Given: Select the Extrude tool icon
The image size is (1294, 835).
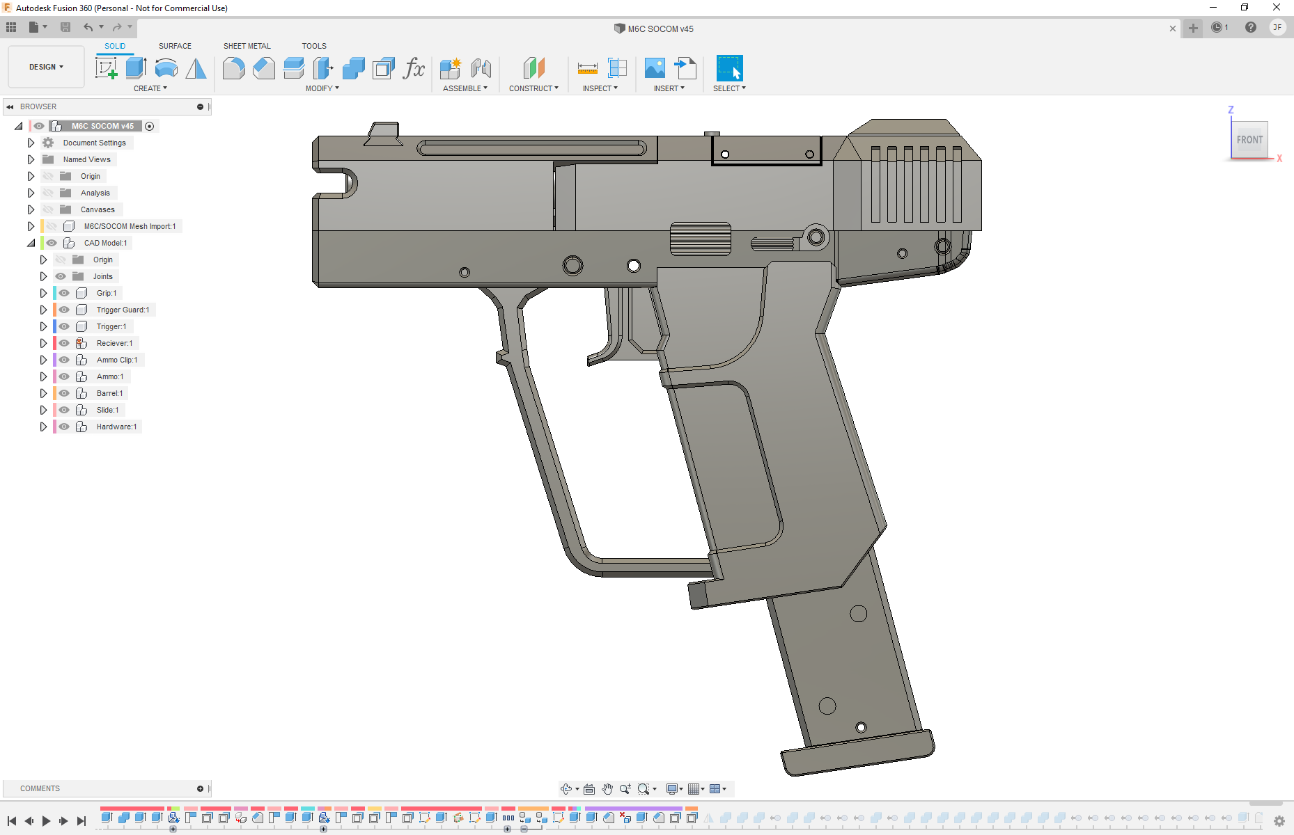Looking at the screenshot, I should coord(136,68).
